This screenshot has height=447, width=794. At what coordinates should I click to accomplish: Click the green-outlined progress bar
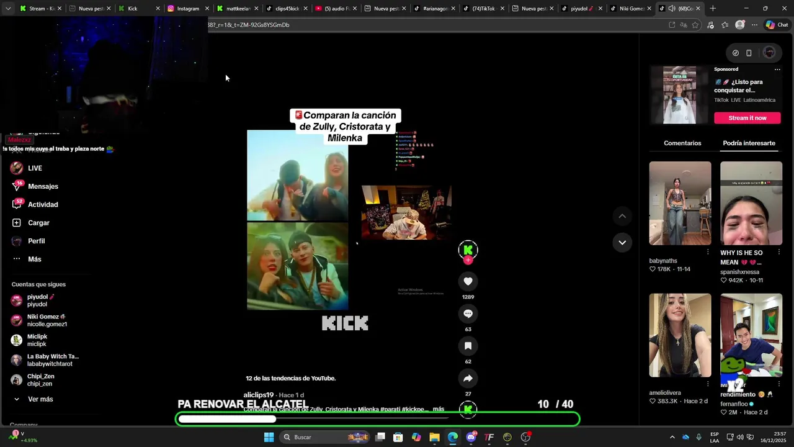tap(378, 419)
